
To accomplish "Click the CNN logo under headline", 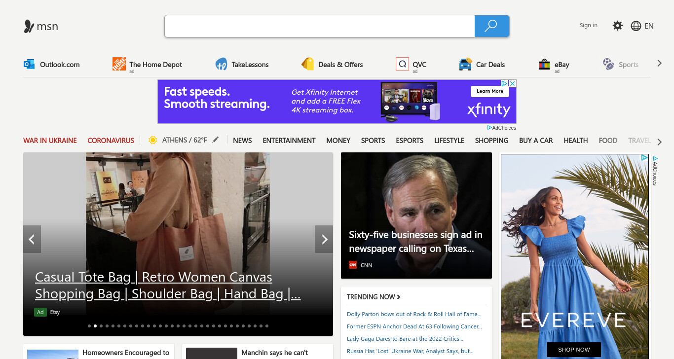I will (x=353, y=265).
